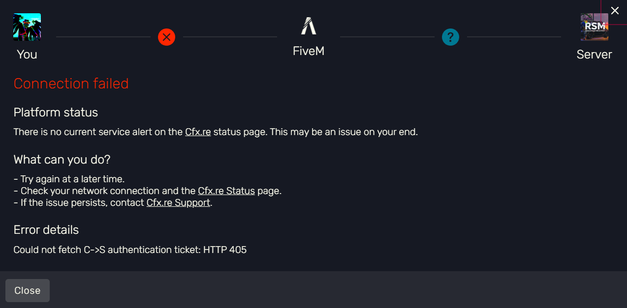Click the "Connection failed" heading

click(x=71, y=84)
